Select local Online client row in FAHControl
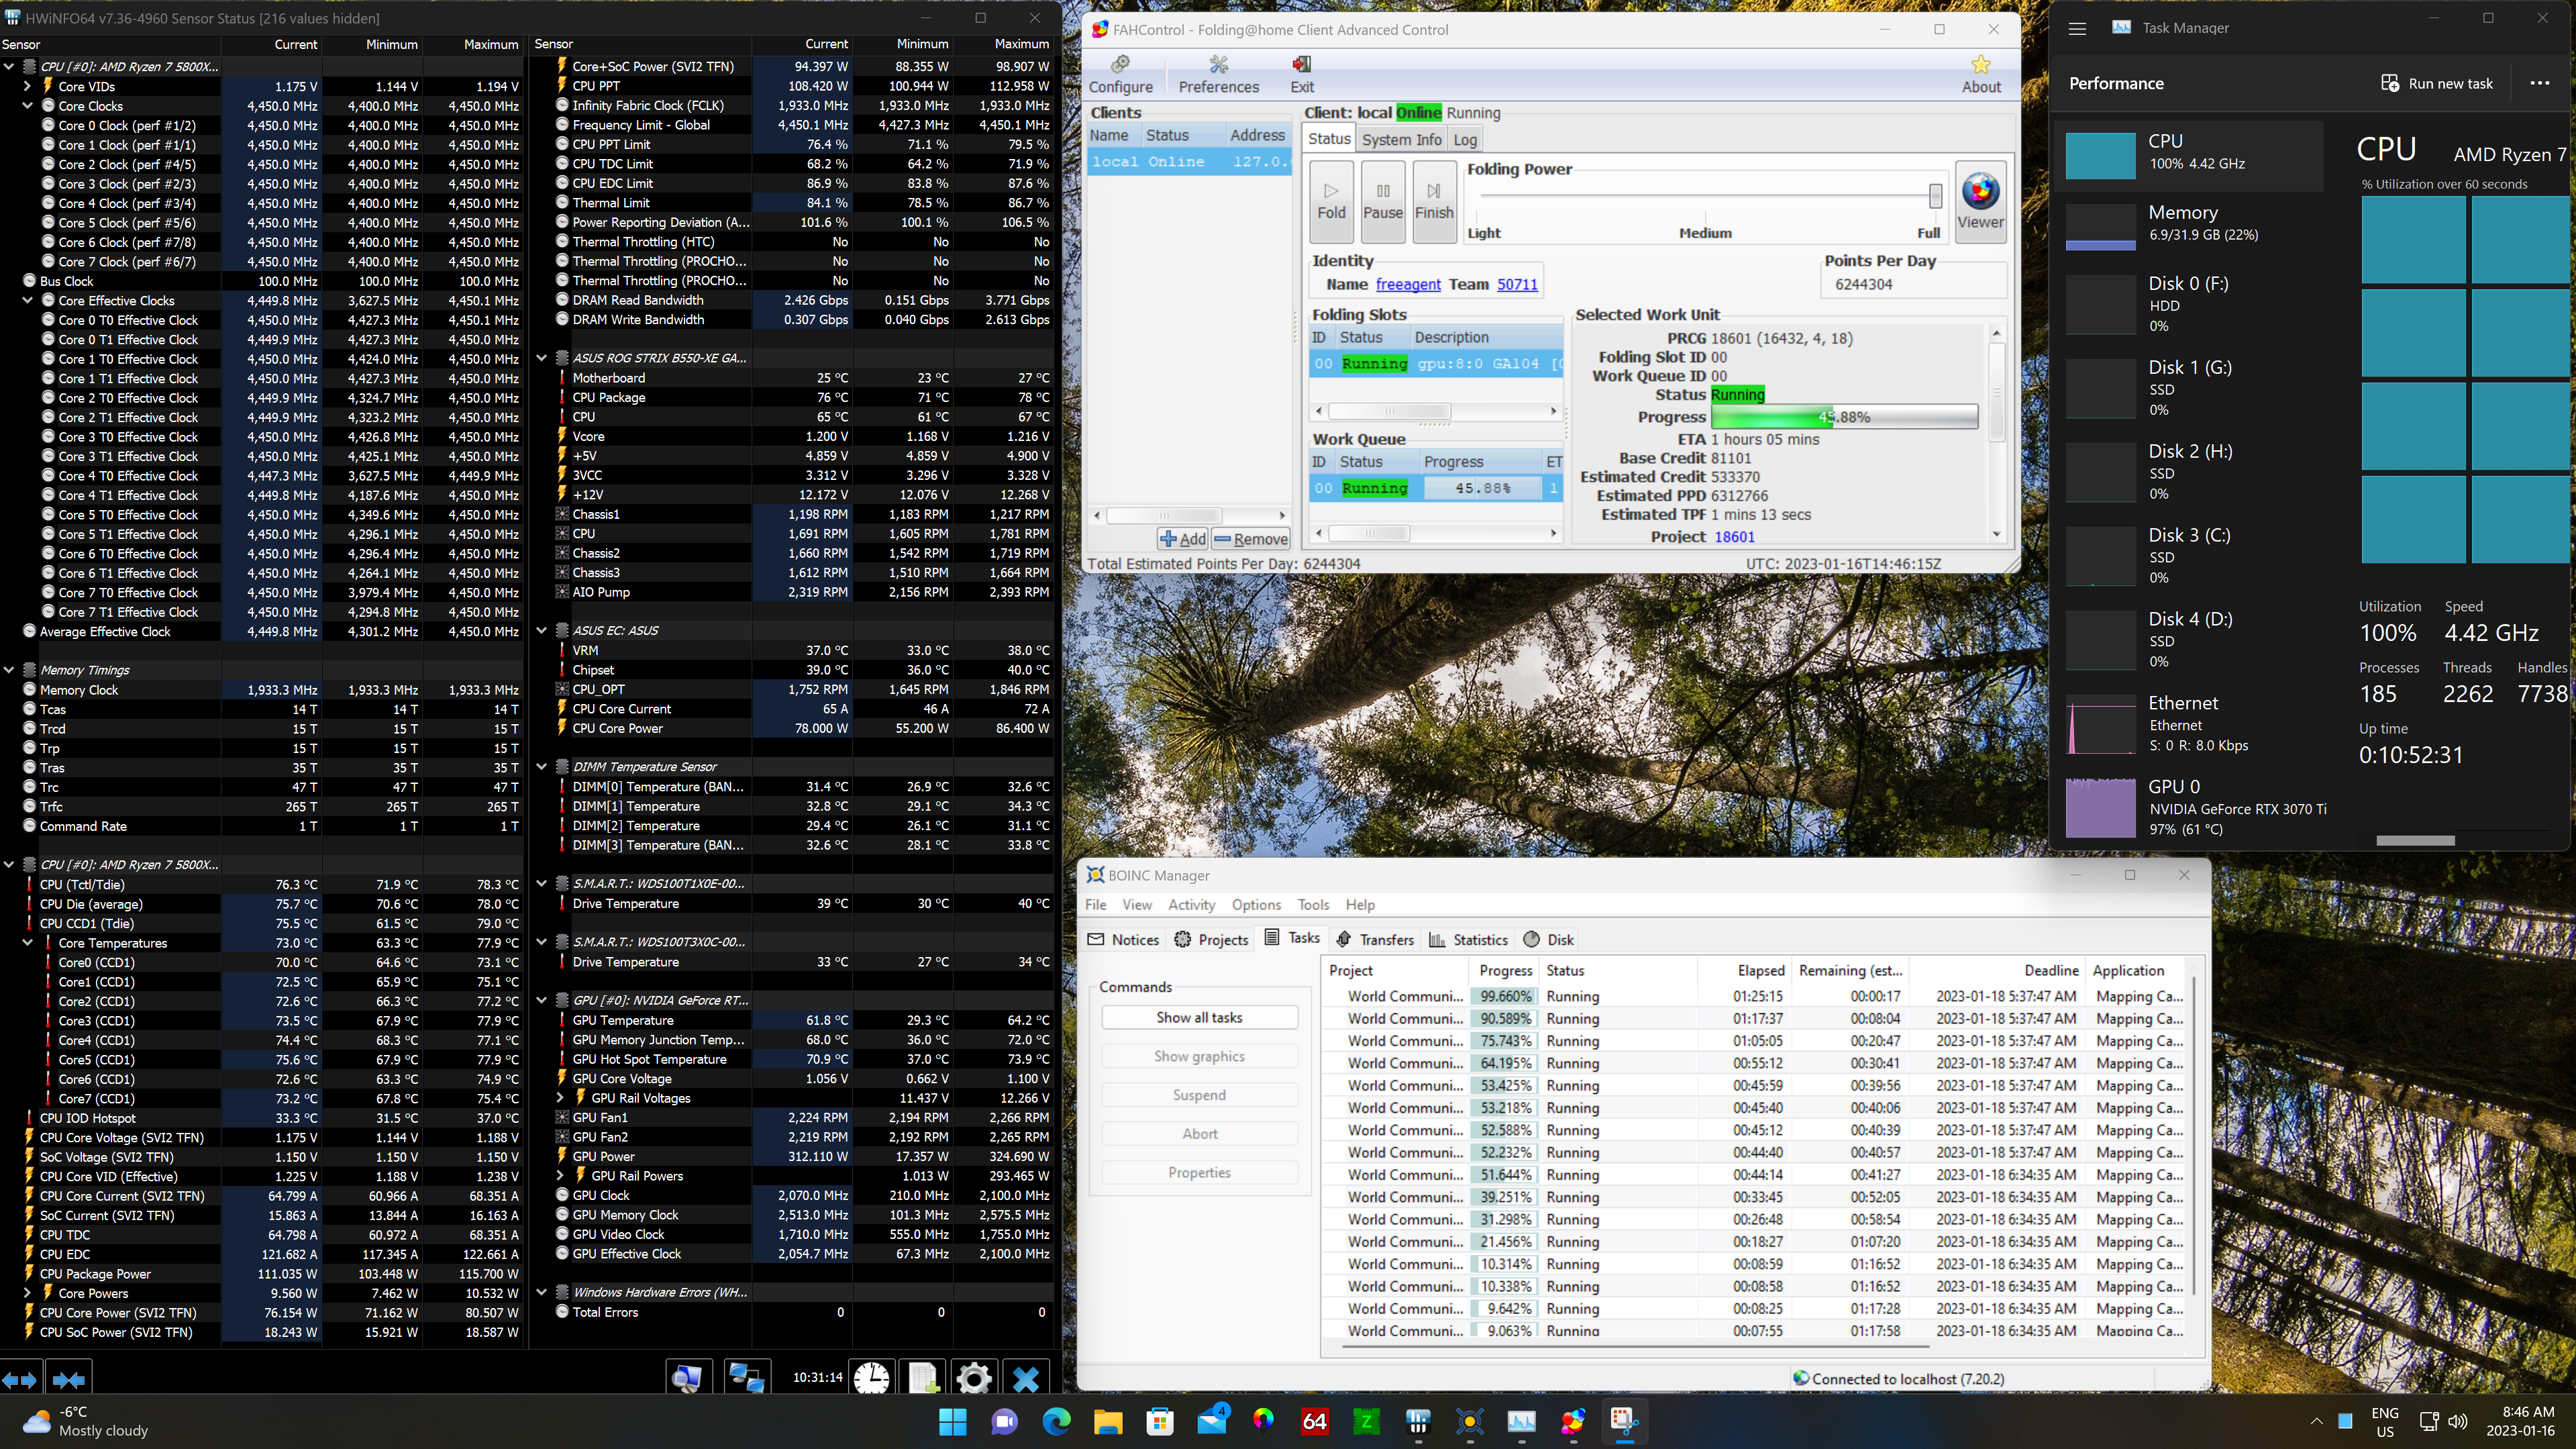Image resolution: width=2576 pixels, height=1449 pixels. [x=1189, y=161]
